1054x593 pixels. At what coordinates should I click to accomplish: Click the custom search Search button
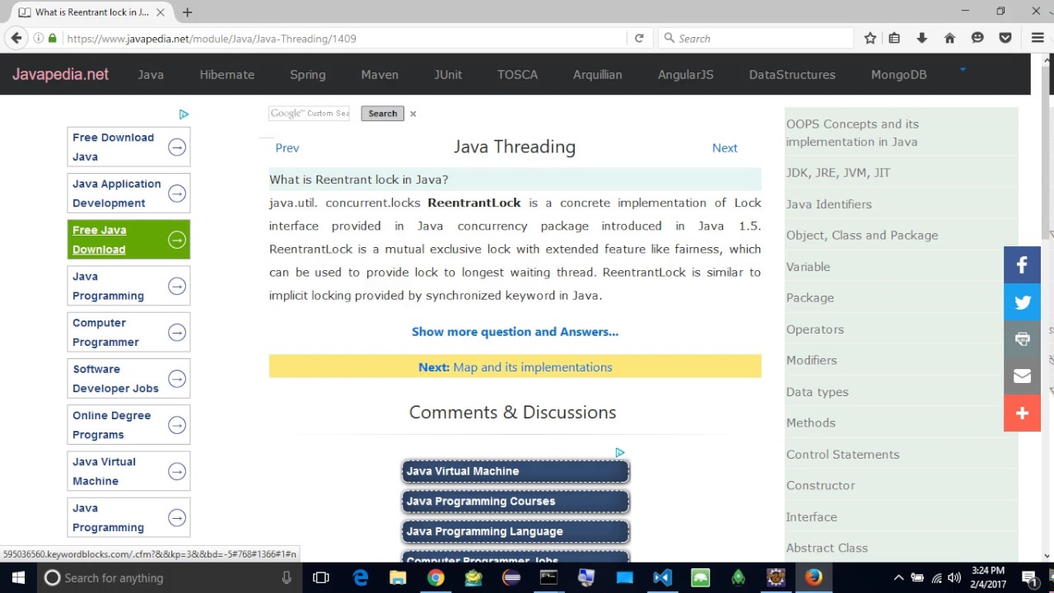pyautogui.click(x=382, y=114)
